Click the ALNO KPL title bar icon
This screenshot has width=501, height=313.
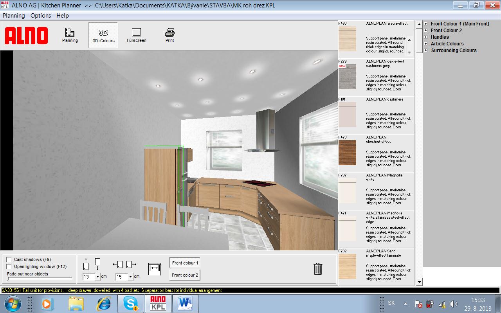point(5,5)
